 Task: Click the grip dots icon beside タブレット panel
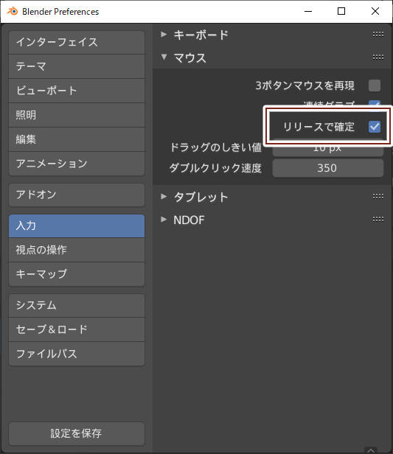pyautogui.click(x=378, y=197)
